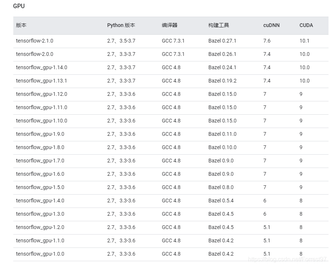Select the tensorflow_gpu-1.2.0 cell

coord(40,227)
